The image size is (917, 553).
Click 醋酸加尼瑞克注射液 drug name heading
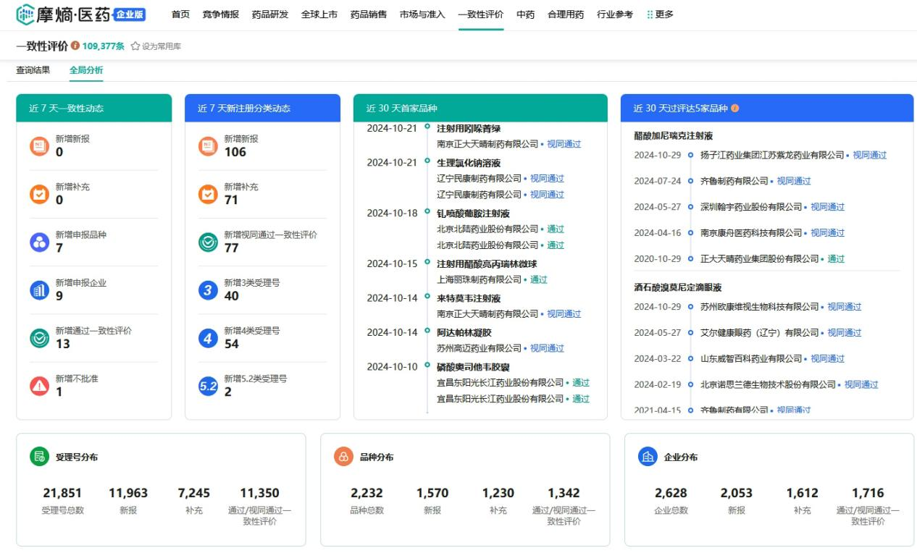pyautogui.click(x=674, y=136)
